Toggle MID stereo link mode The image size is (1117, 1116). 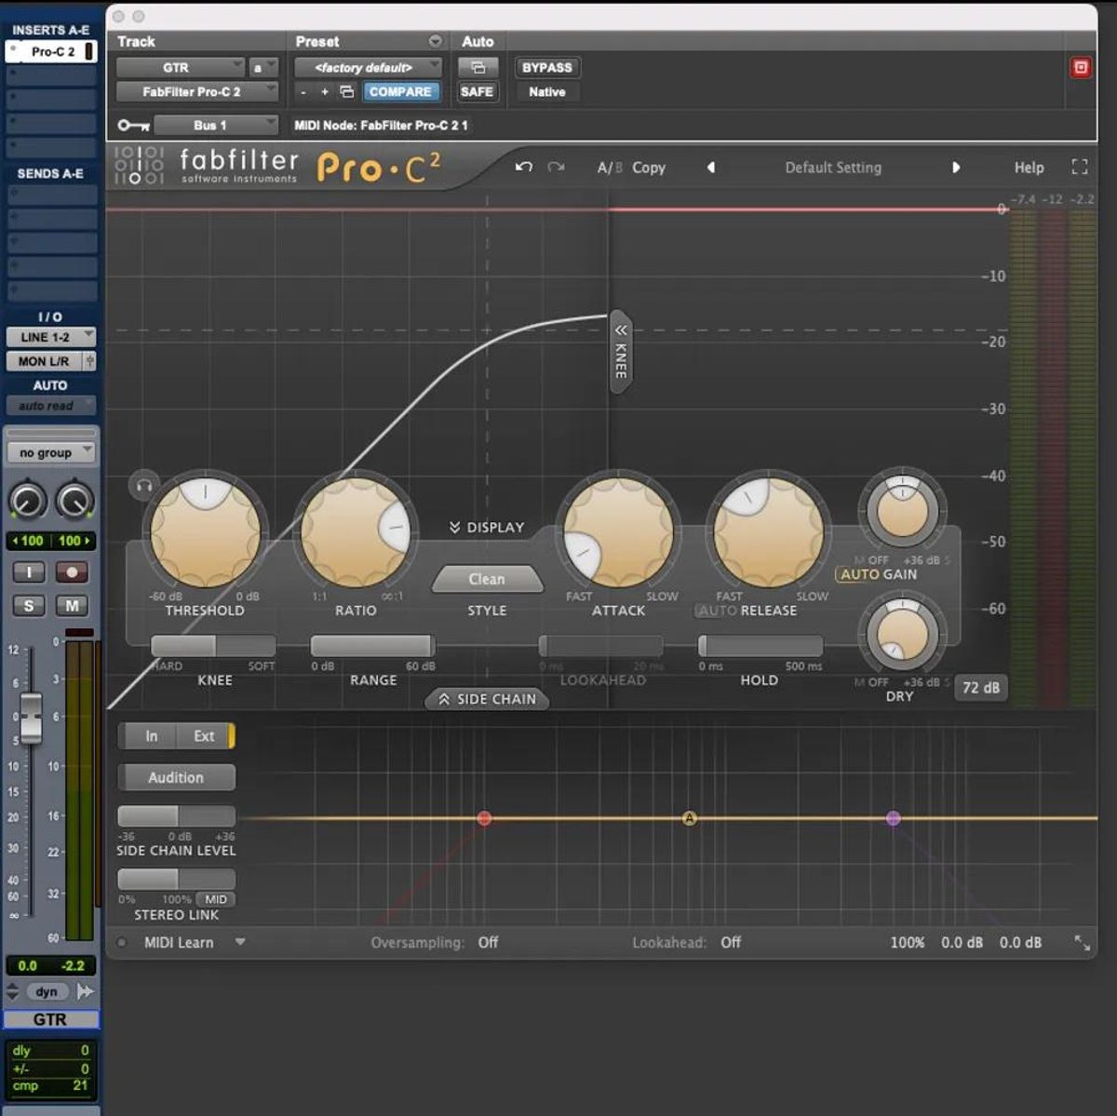[x=216, y=899]
